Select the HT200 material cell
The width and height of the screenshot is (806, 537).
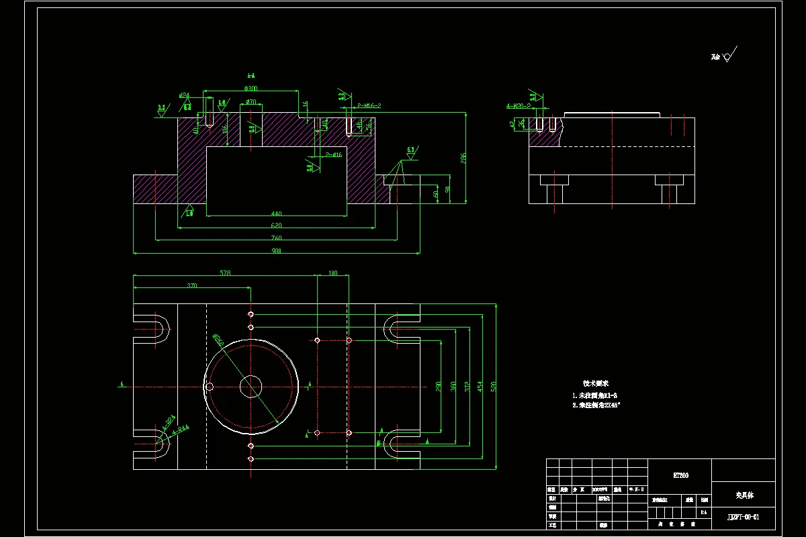pyautogui.click(x=680, y=475)
